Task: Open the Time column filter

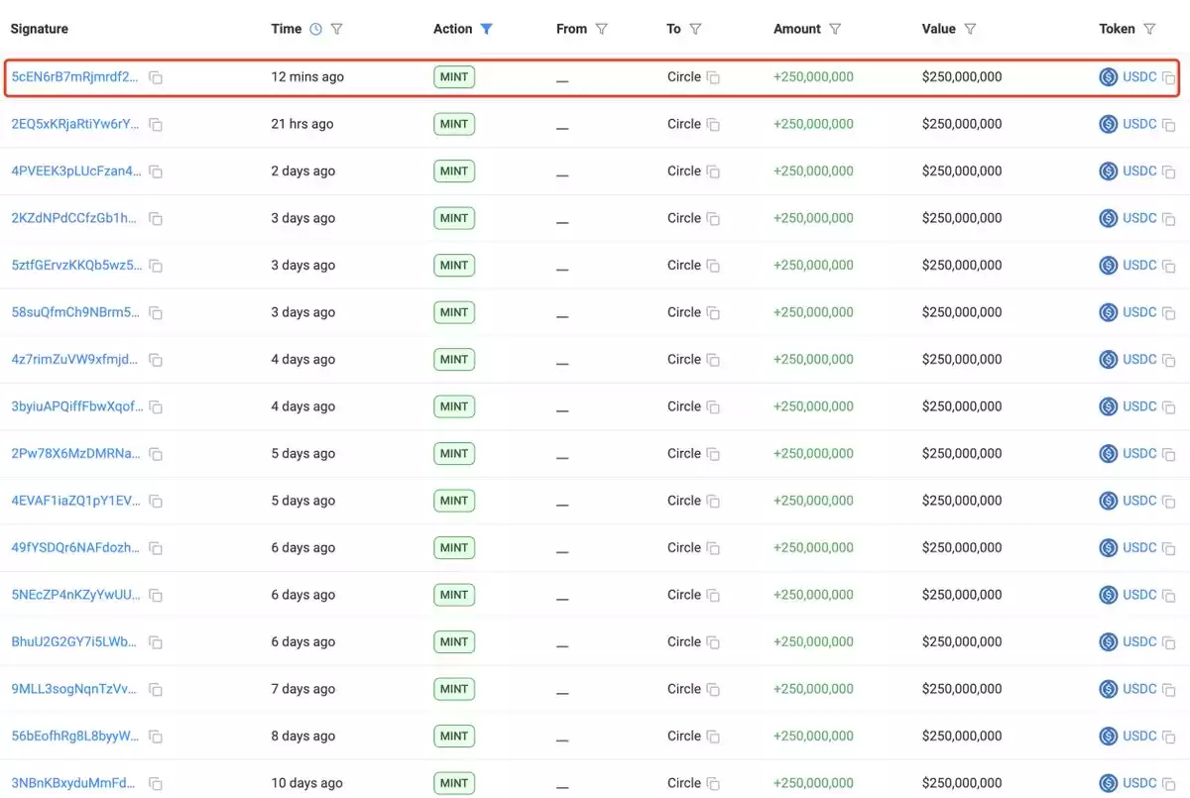Action: click(336, 29)
